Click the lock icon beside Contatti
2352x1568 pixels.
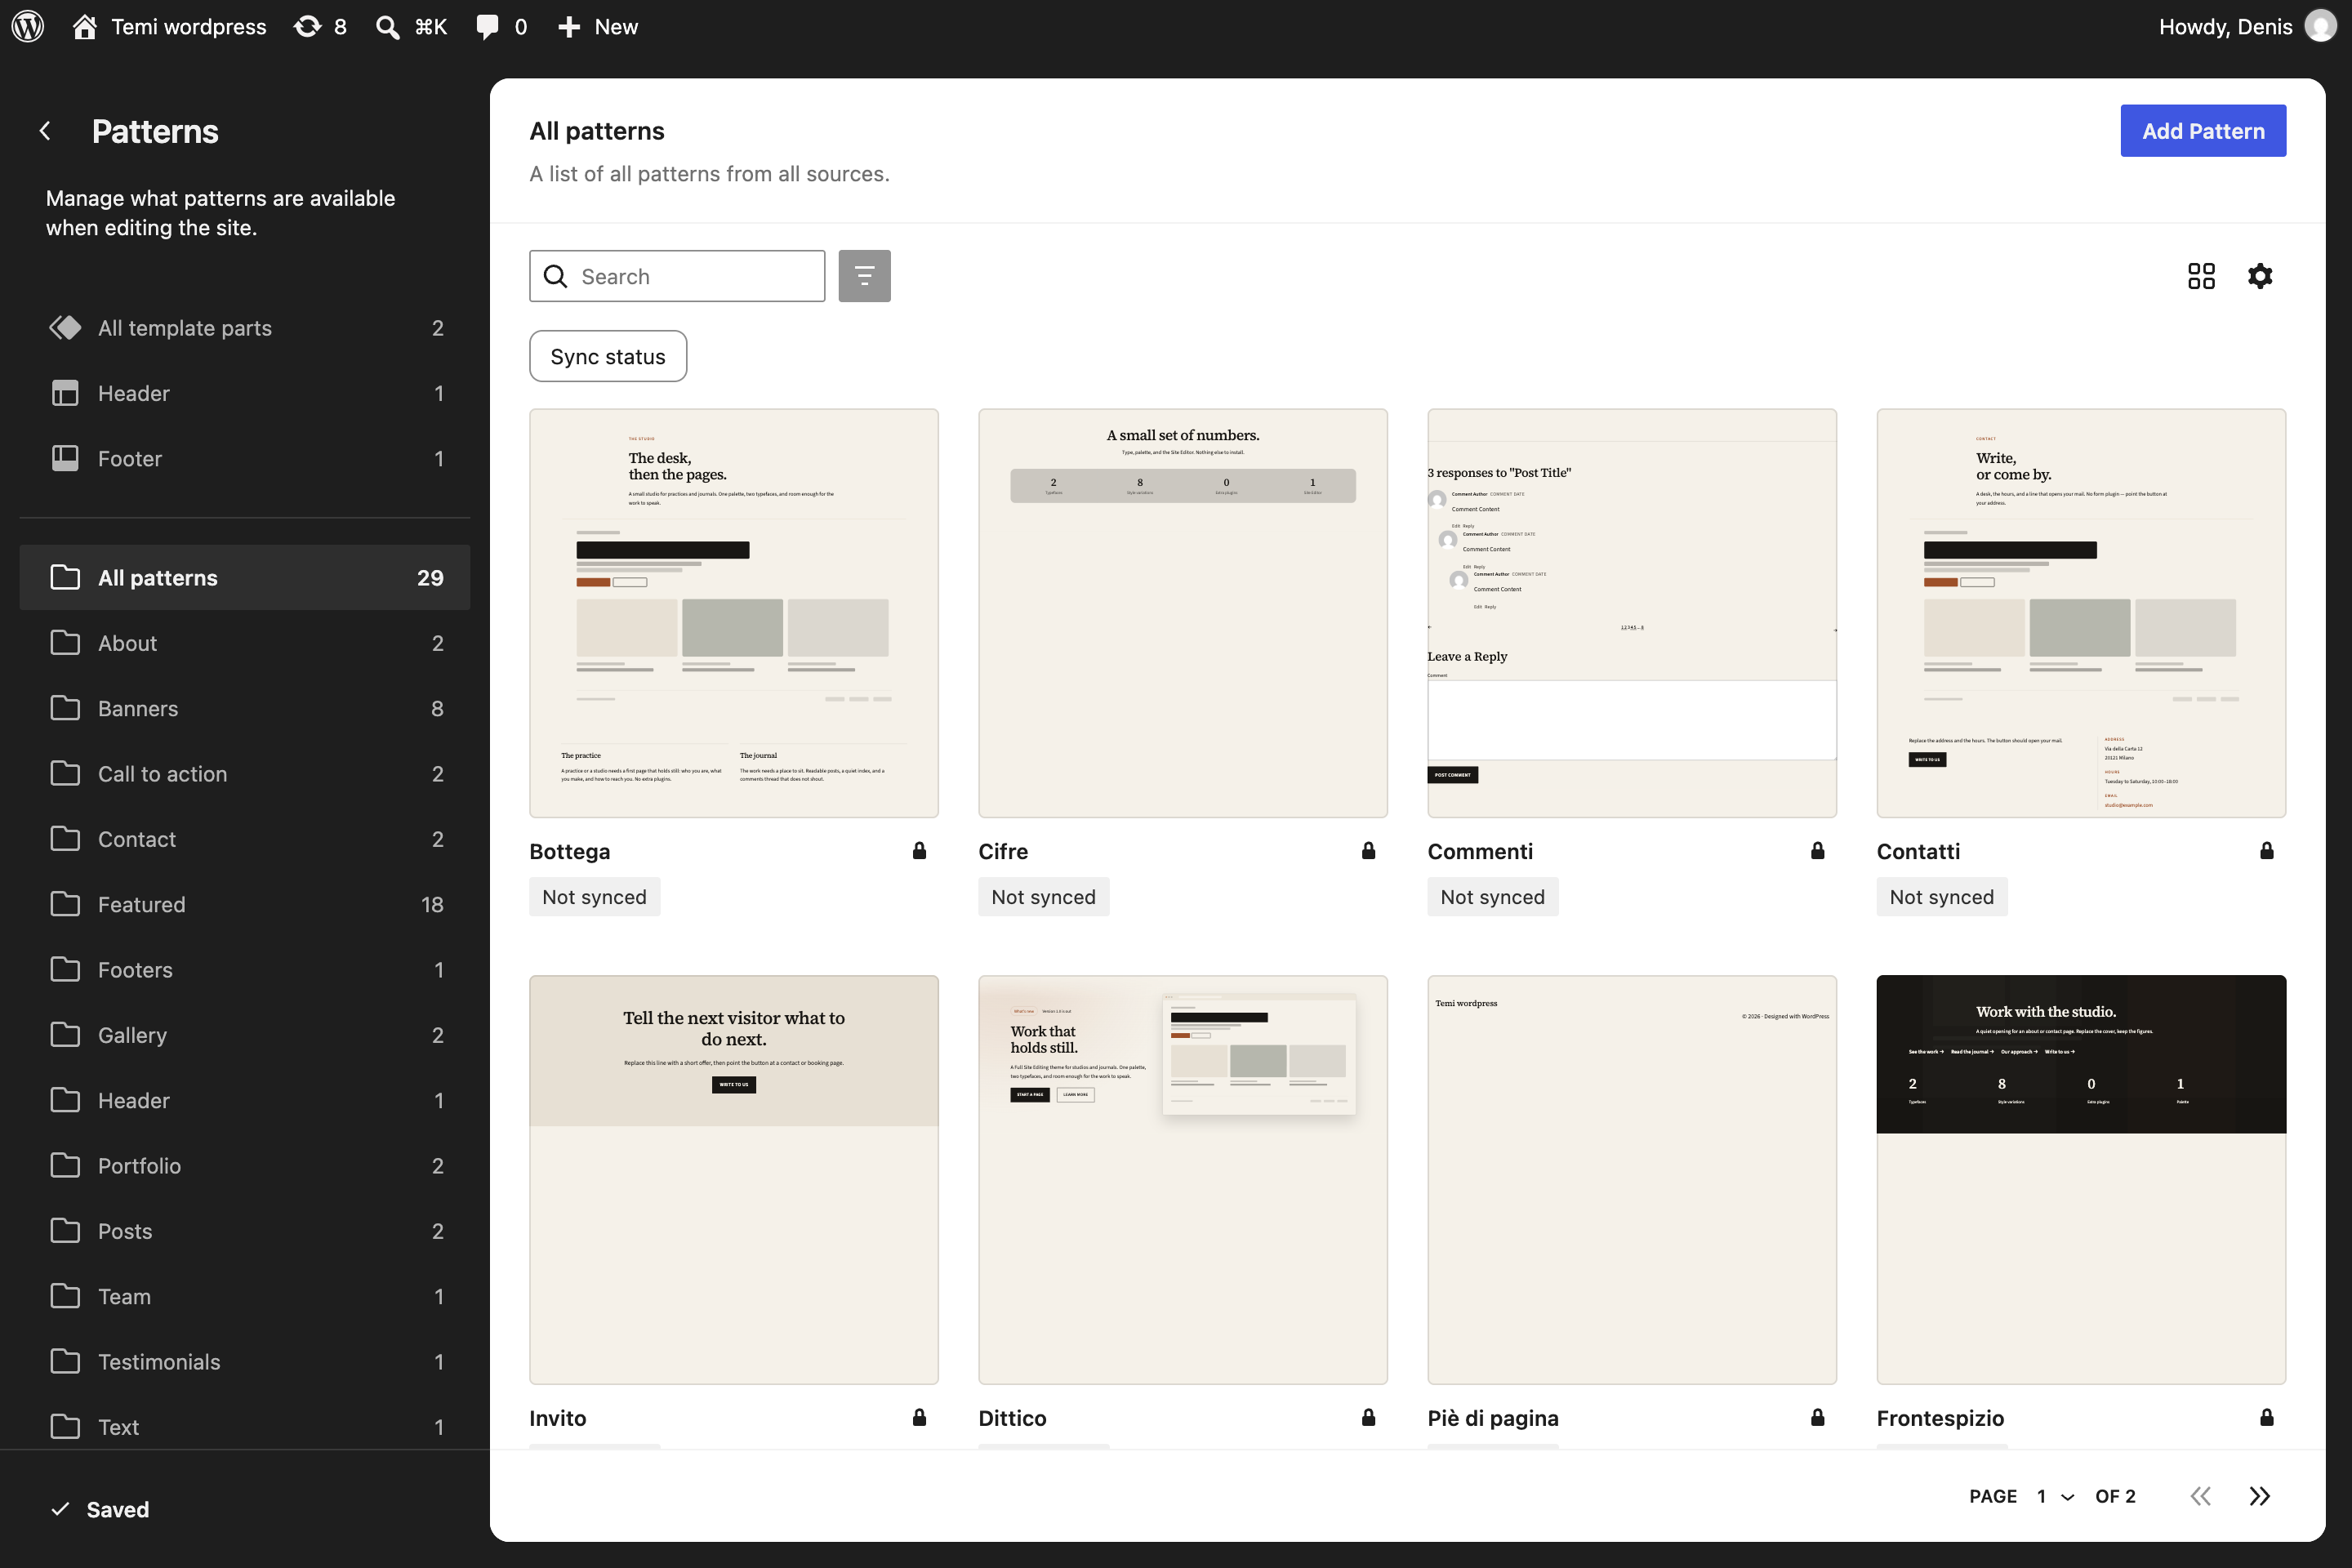pyautogui.click(x=2266, y=850)
